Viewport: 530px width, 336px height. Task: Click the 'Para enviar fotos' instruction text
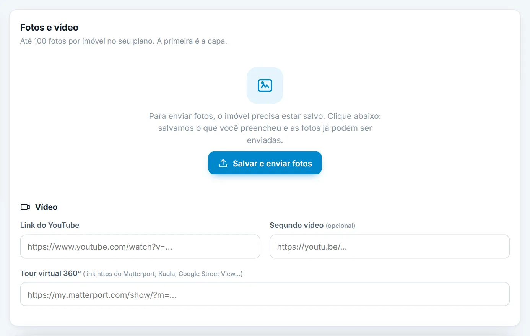[265, 128]
